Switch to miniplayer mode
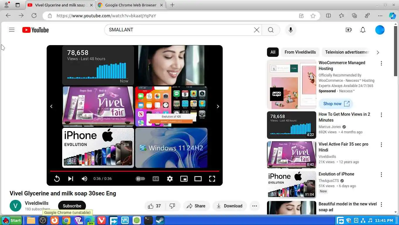Image resolution: width=399 pixels, height=225 pixels. click(x=184, y=179)
